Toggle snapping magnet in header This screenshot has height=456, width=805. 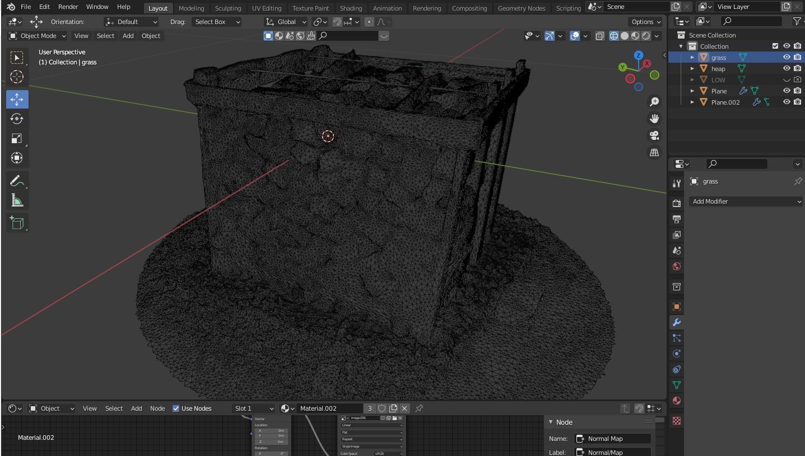[337, 22]
